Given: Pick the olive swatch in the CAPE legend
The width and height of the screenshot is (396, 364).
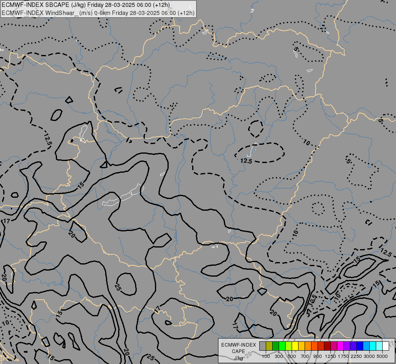Looking at the screenshot, I should tap(269, 346).
